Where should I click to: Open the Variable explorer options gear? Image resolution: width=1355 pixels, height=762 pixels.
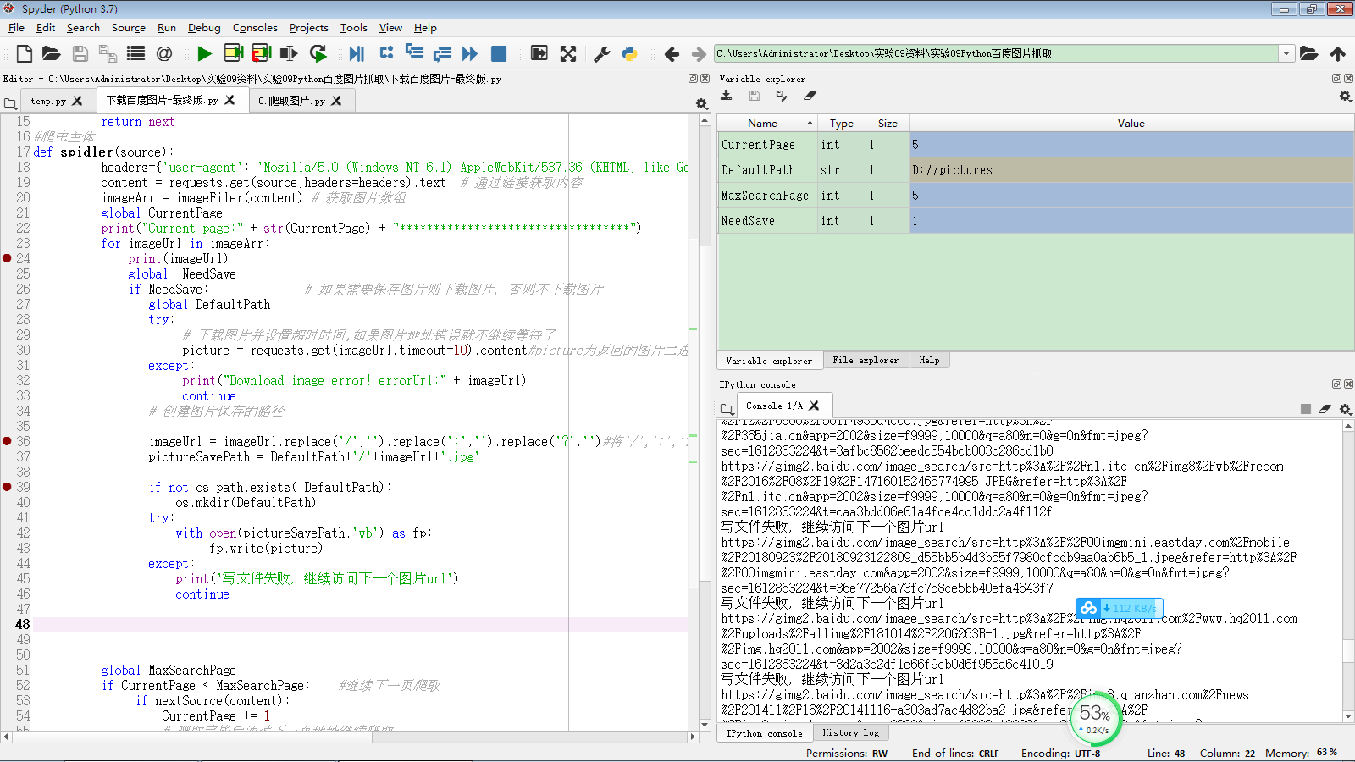point(1345,96)
